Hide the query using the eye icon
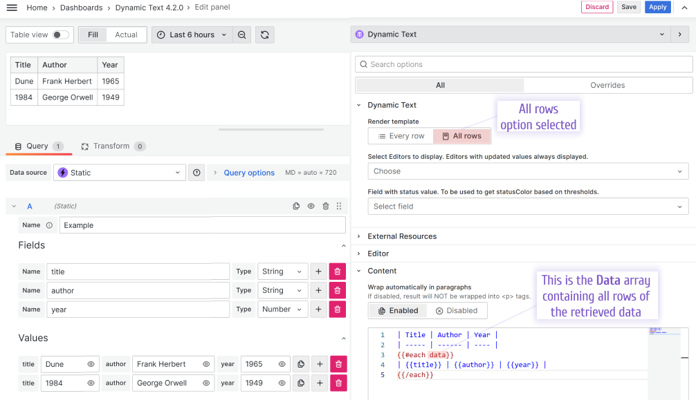The height and width of the screenshot is (400, 696). pos(311,206)
